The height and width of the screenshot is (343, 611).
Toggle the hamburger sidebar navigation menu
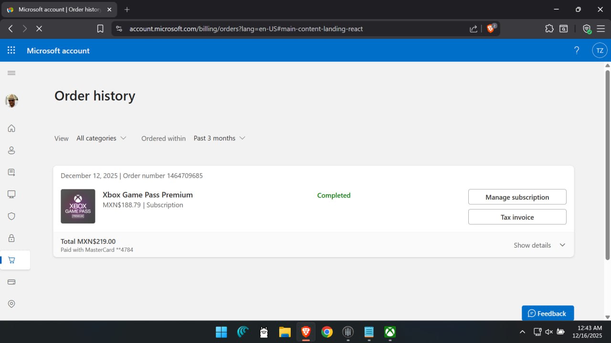coord(11,73)
